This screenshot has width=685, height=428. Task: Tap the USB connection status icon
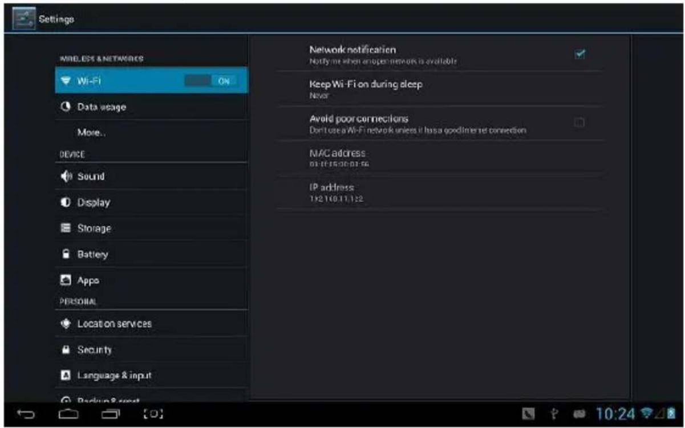554,414
